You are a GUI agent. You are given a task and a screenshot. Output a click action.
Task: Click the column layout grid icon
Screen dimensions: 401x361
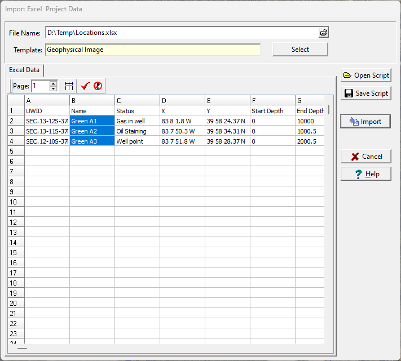(69, 86)
